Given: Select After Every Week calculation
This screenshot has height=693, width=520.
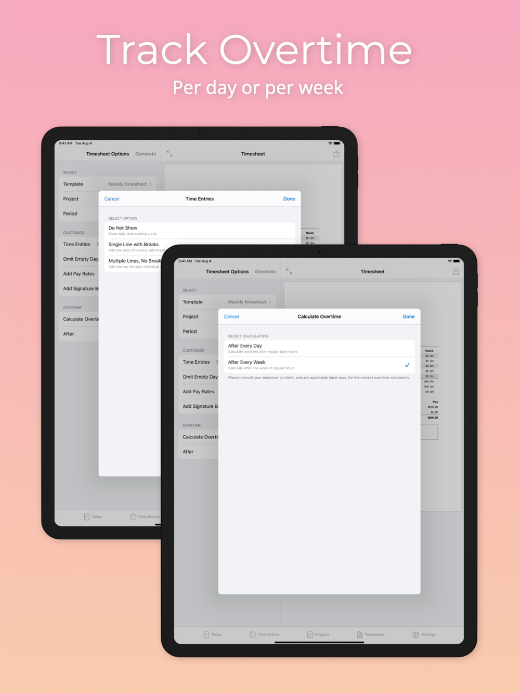Looking at the screenshot, I should [319, 365].
